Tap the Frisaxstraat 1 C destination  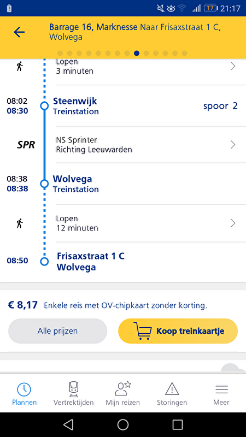(x=91, y=262)
